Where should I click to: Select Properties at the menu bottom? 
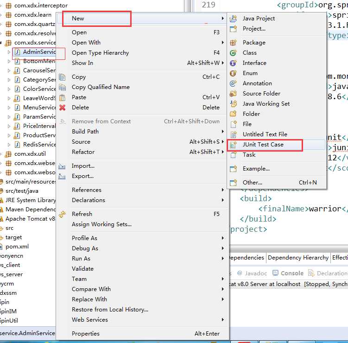[142, 333]
